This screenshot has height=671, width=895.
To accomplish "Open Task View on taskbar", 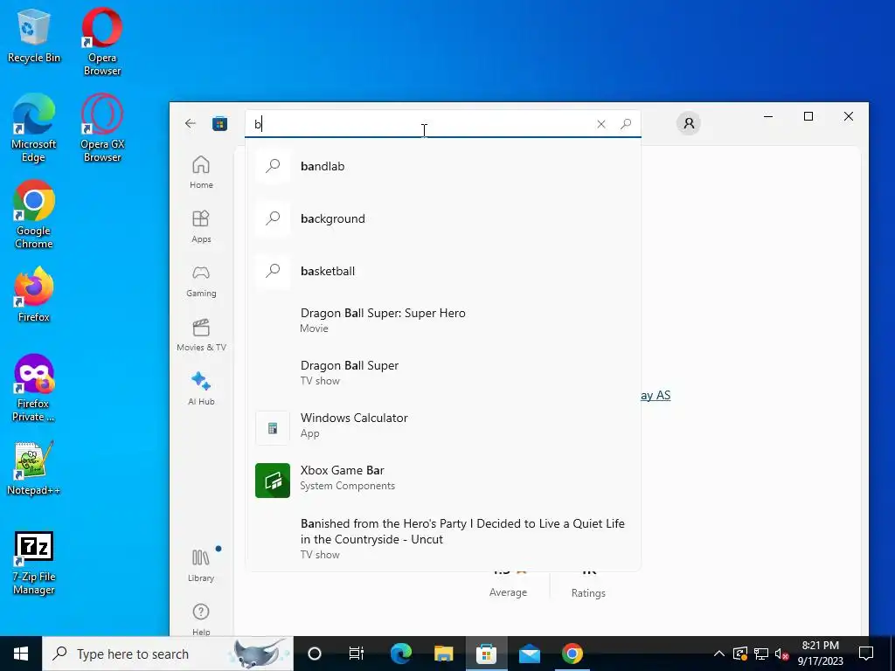I will [x=357, y=654].
